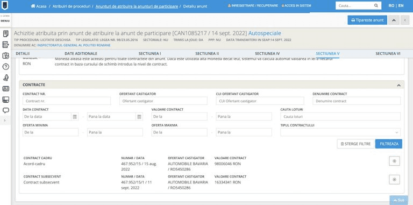Viewport: 413px width, 205px height.
Task: Switch to DATE ADITIONALE tab
Action: [81, 53]
